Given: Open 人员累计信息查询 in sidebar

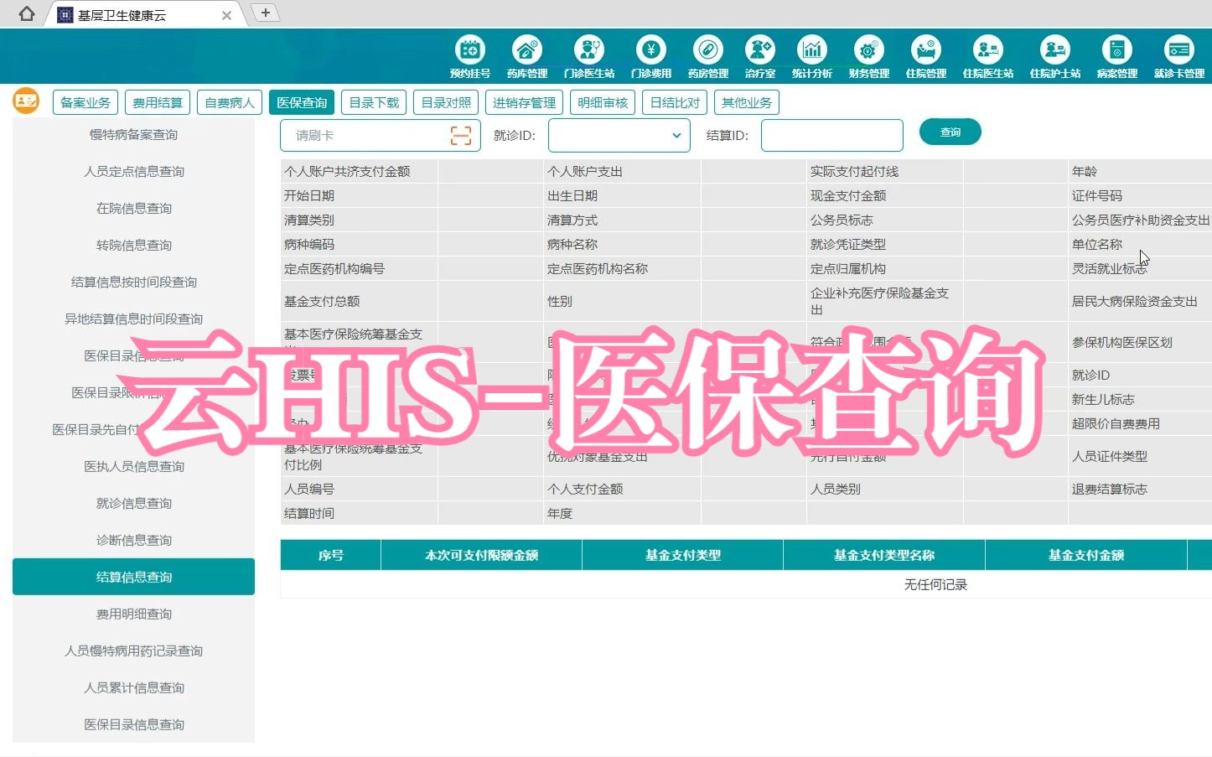Looking at the screenshot, I should [133, 687].
